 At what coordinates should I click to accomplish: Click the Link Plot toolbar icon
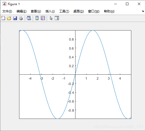click(x=29, y=18)
